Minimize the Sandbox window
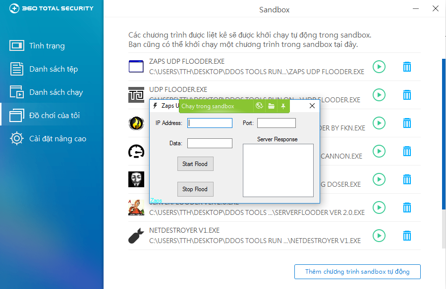446x289 pixels. [416, 8]
